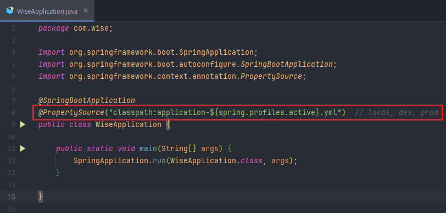Viewport: 446px width, 213px height.
Task: Click the SpringBootApplication import on line 4
Action: [x=187, y=65]
